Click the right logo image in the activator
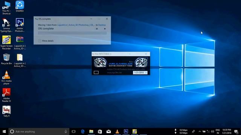This screenshot has height=135, width=241. 141,62
